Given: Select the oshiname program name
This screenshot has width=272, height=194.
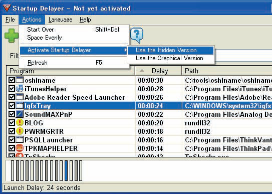Looking at the screenshot, I should click(x=40, y=80).
